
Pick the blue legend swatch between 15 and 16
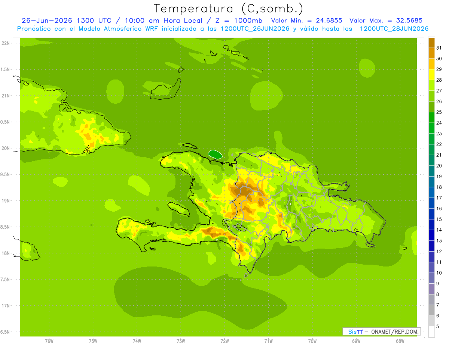click(x=431, y=214)
